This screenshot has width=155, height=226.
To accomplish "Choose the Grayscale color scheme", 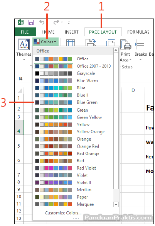I will click(73, 73).
